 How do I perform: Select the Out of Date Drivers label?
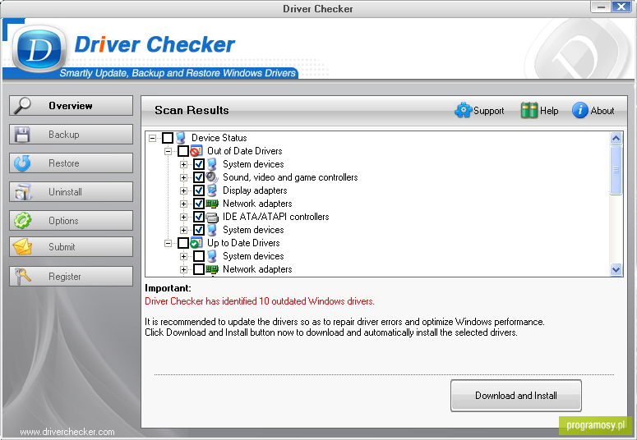[245, 151]
